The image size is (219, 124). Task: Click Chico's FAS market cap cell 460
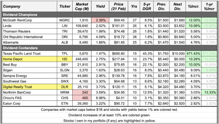click(82, 98)
